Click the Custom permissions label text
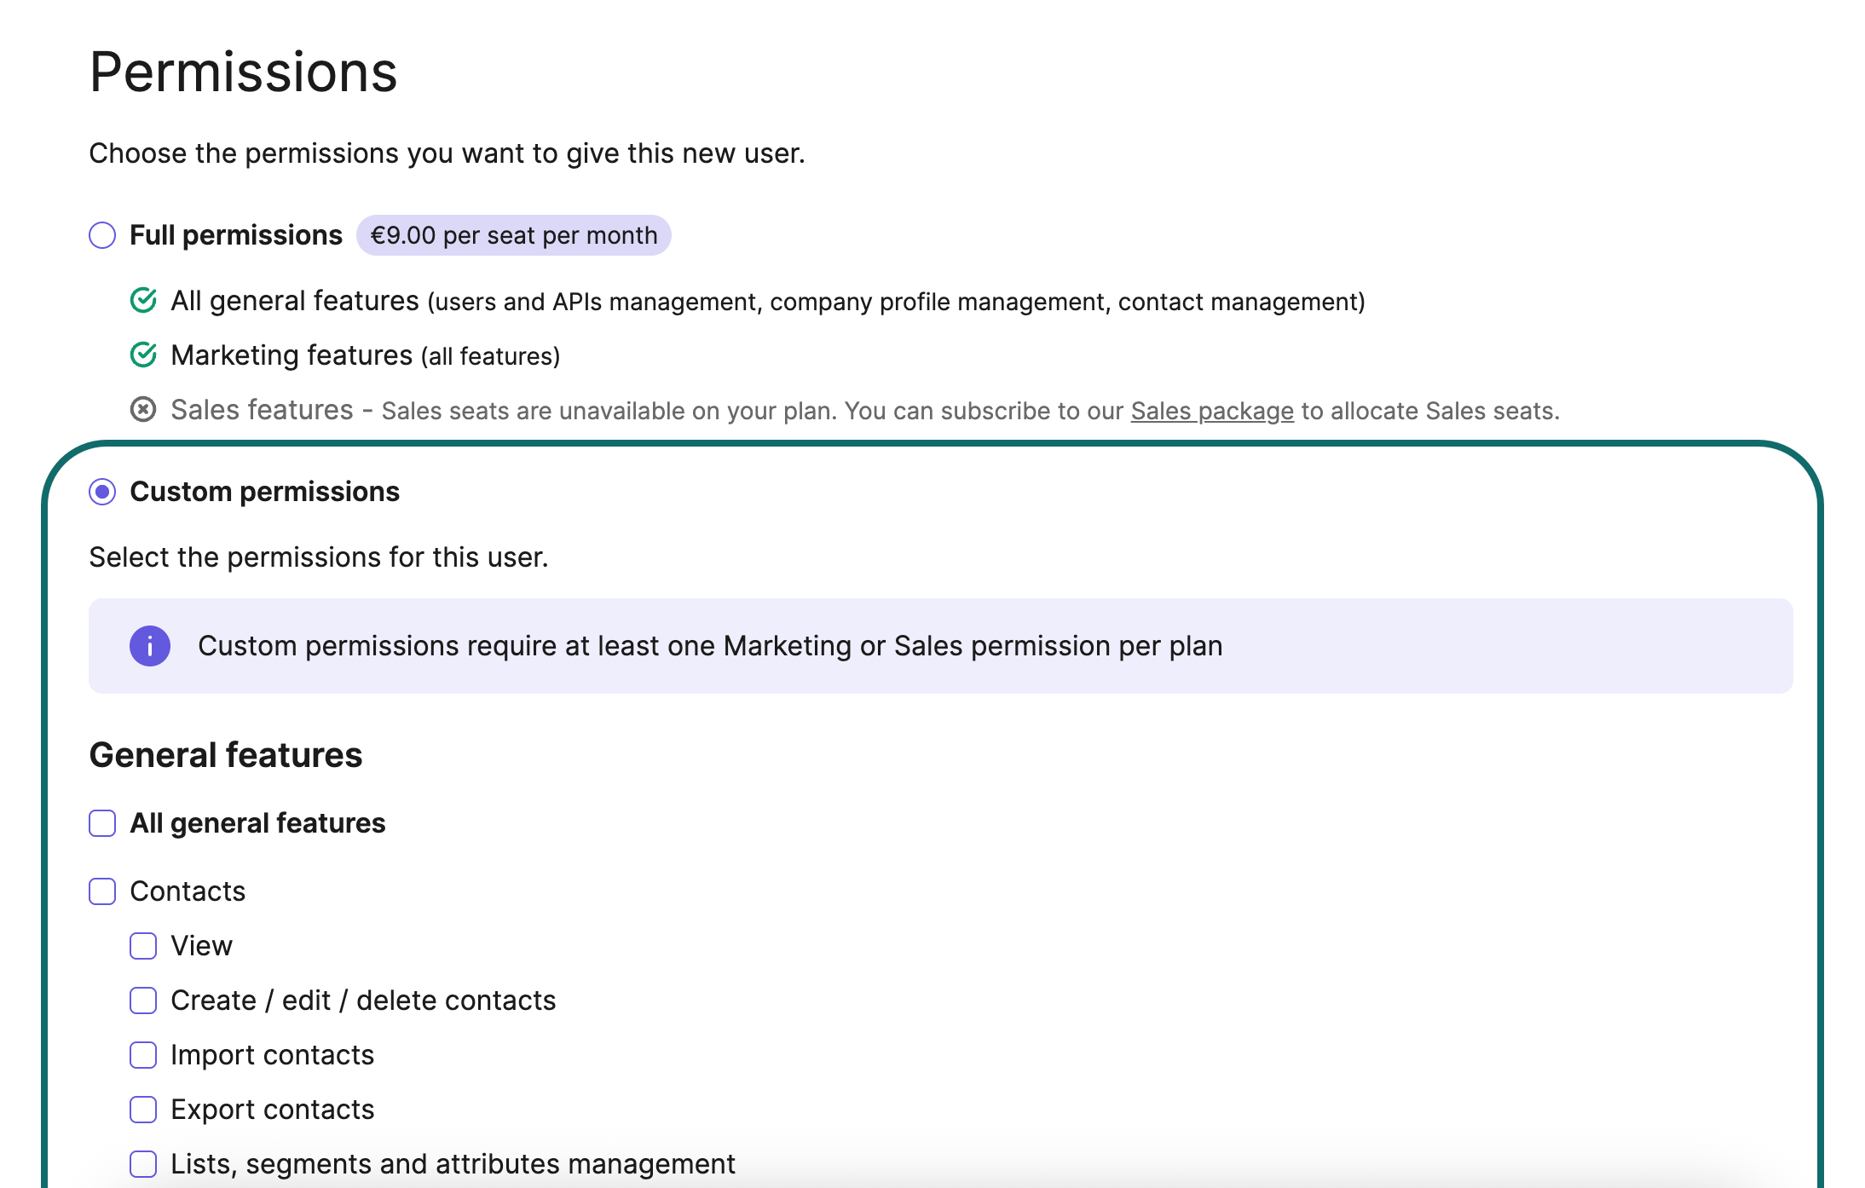Viewport: 1865px width, 1188px height. [x=264, y=491]
